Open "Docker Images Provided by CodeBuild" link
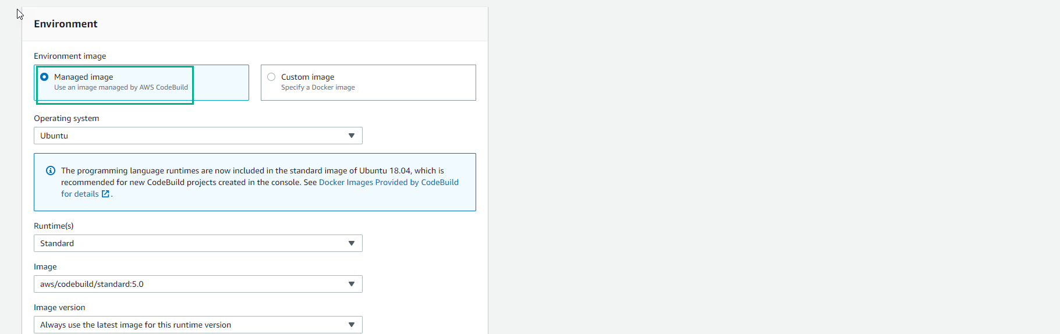The width and height of the screenshot is (1060, 334). pos(388,182)
